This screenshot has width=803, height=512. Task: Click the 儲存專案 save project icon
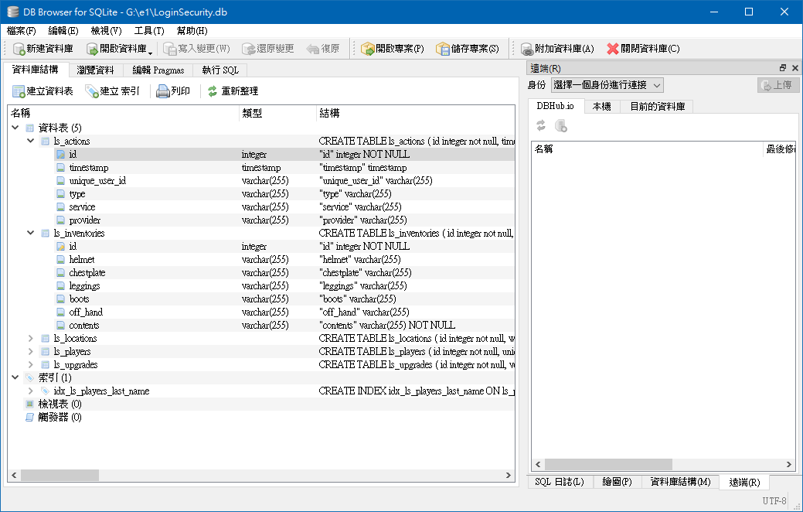(443, 49)
